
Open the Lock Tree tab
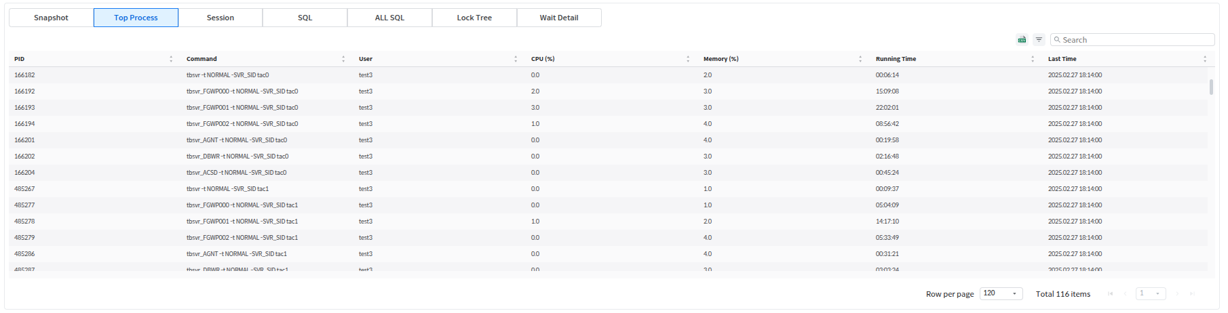[474, 18]
